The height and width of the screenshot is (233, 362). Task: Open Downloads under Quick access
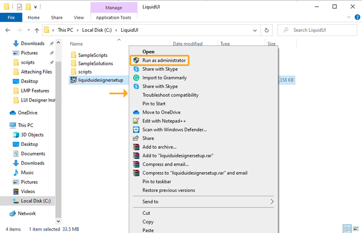[32, 43]
